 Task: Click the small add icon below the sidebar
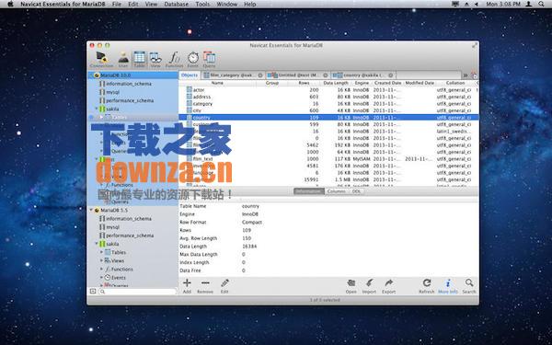coord(93,291)
